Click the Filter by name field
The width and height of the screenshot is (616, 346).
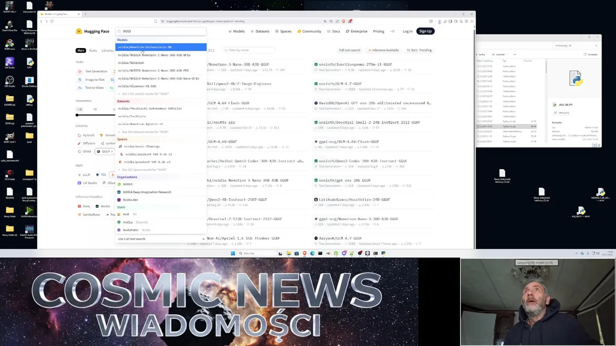(x=249, y=50)
